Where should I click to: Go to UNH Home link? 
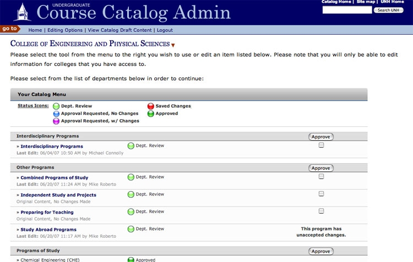coord(392,2)
